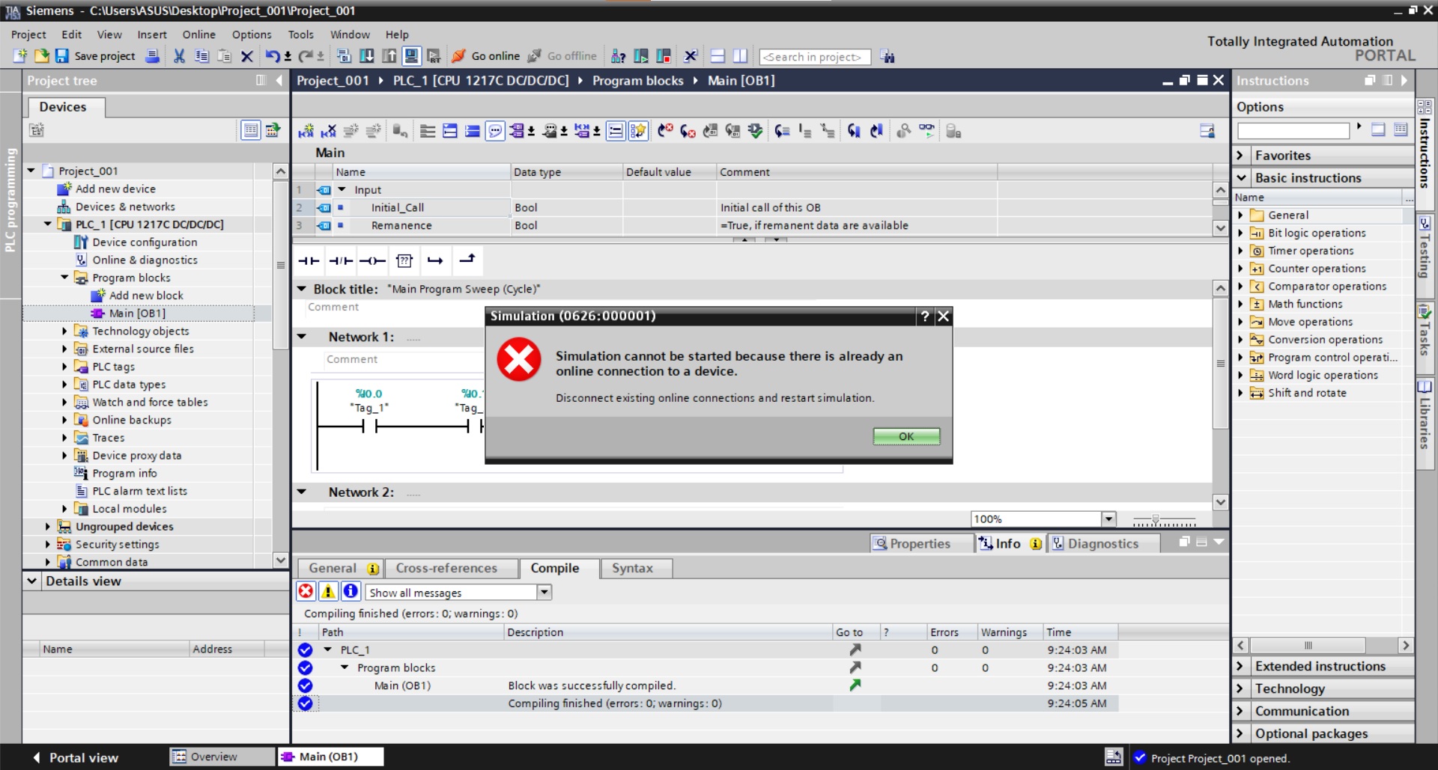Click the Start simulation icon
1438x770 pixels.
[411, 56]
